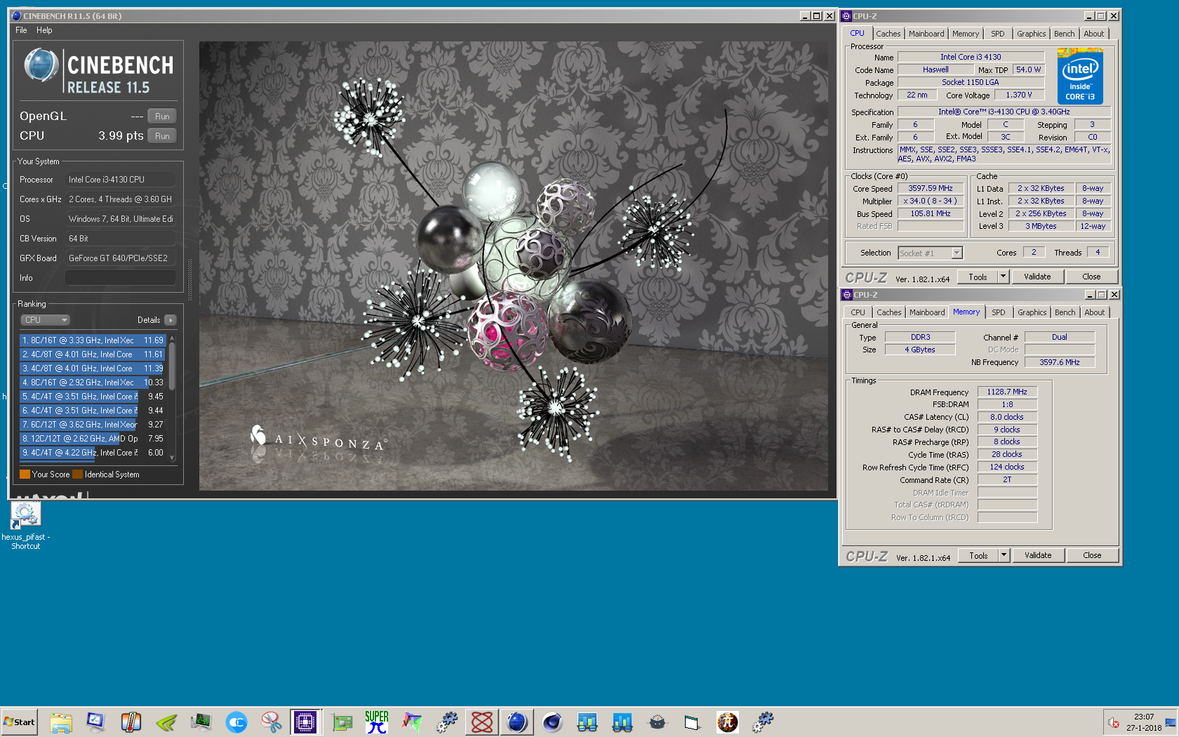Open Windows Explorer folder icon in taskbar
The image size is (1179, 737).
61,722
